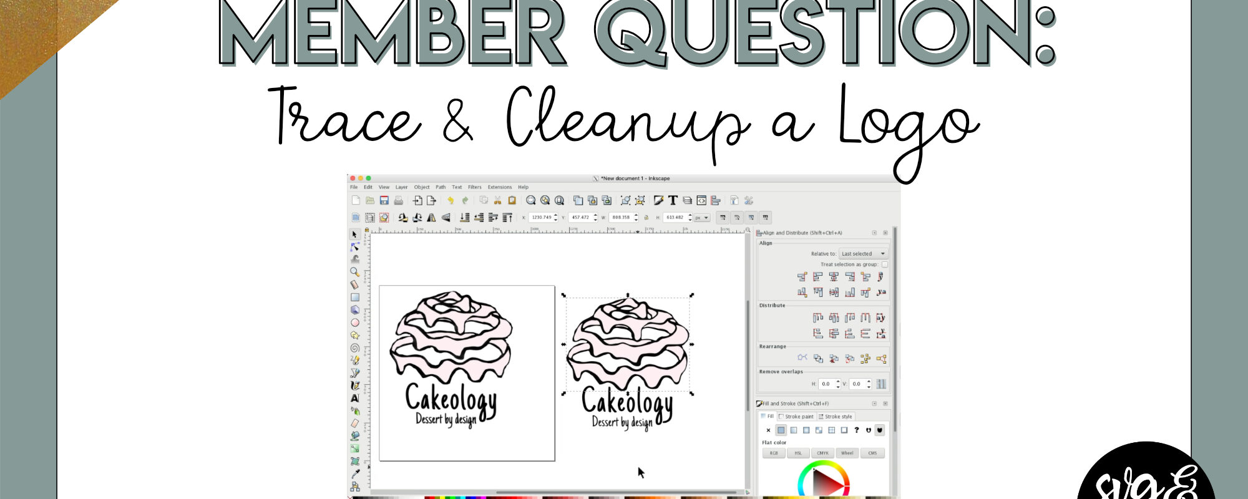Toggle width-height lock ratio icon

coord(646,218)
